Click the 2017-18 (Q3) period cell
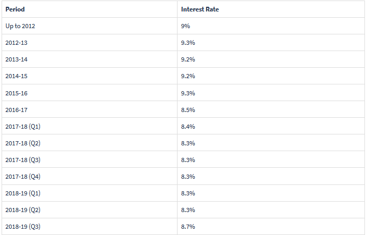Screen dimensions: 366x235 tap(23, 159)
